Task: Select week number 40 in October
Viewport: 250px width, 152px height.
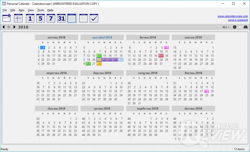Action: pyautogui.click(x=83, y=119)
